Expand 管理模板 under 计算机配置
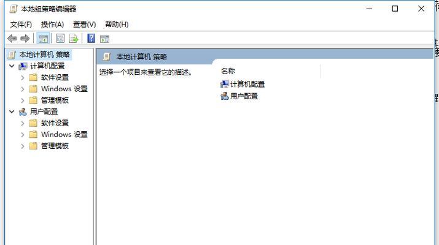 click(23, 100)
